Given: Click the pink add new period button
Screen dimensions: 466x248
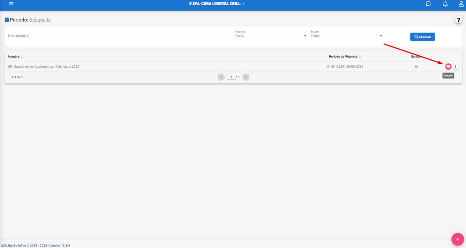Looking at the screenshot, I should (457, 239).
